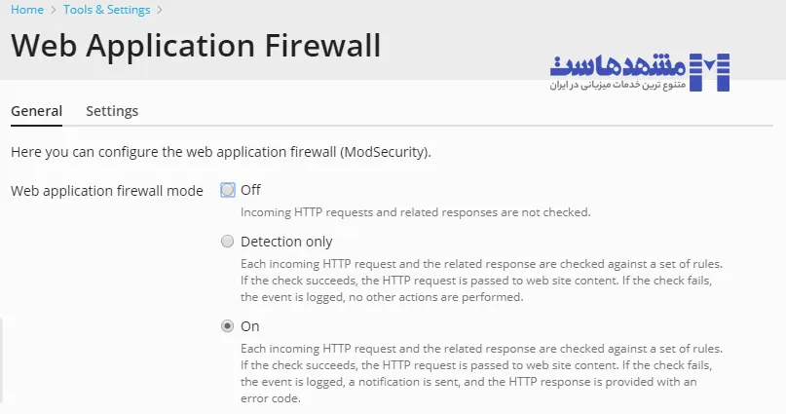Click the ModSecurity intro sentence
Viewport: 786px width, 414px height.
click(220, 152)
